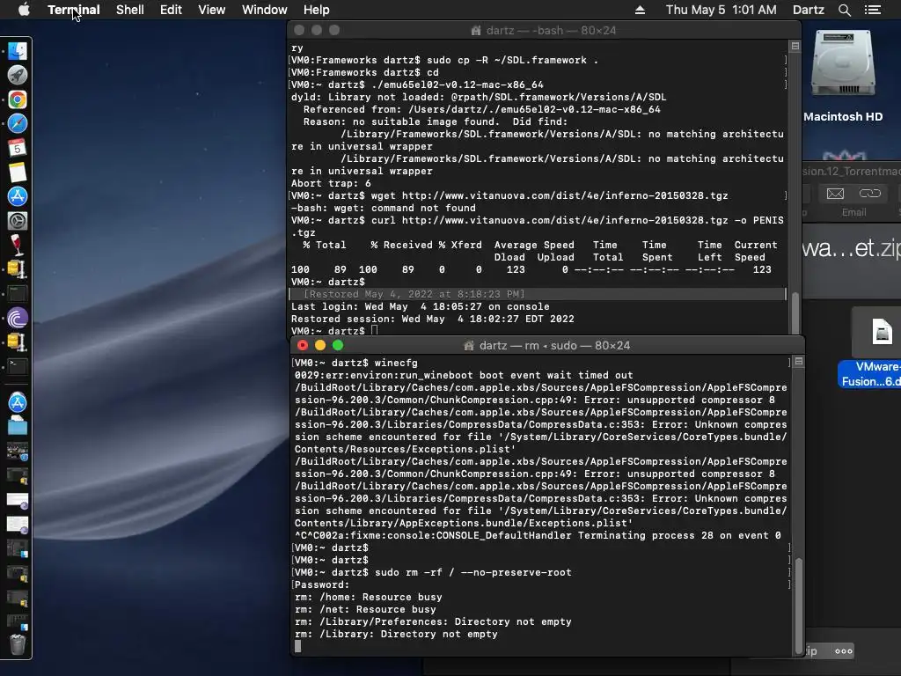Open the Window menu
This screenshot has height=676, width=901.
(264, 10)
